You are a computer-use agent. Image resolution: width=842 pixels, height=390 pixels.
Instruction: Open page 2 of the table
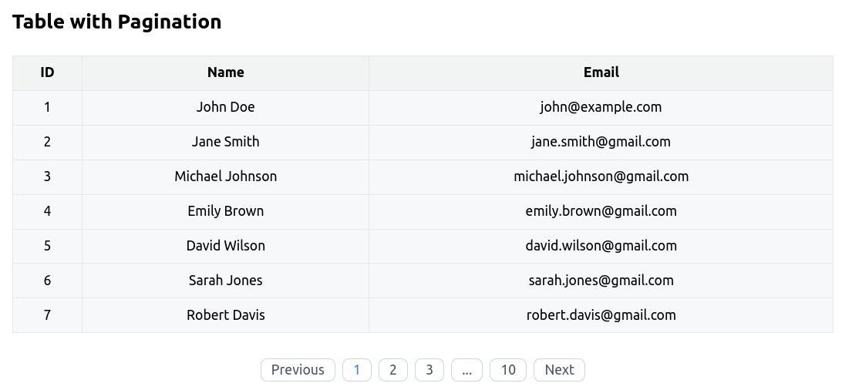point(392,370)
